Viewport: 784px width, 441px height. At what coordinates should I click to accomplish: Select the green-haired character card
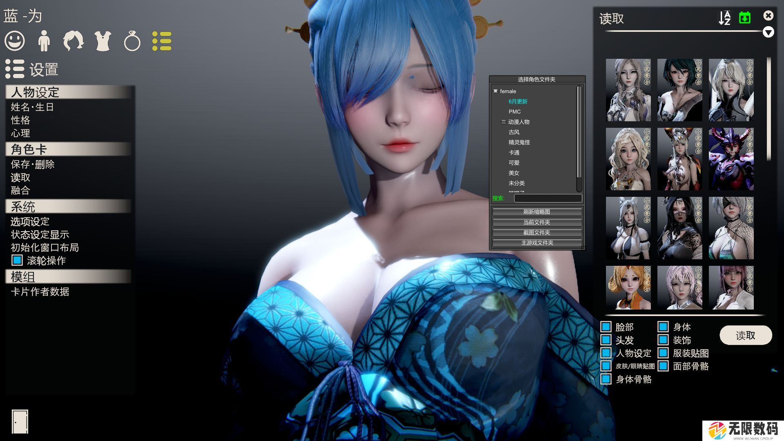tap(680, 90)
